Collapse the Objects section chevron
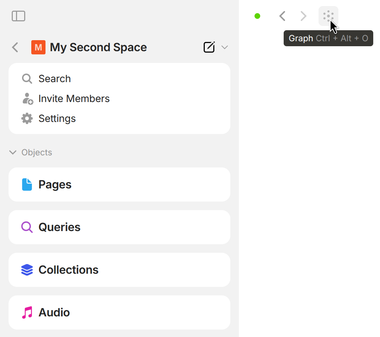This screenshot has width=380, height=337. pyautogui.click(x=13, y=153)
